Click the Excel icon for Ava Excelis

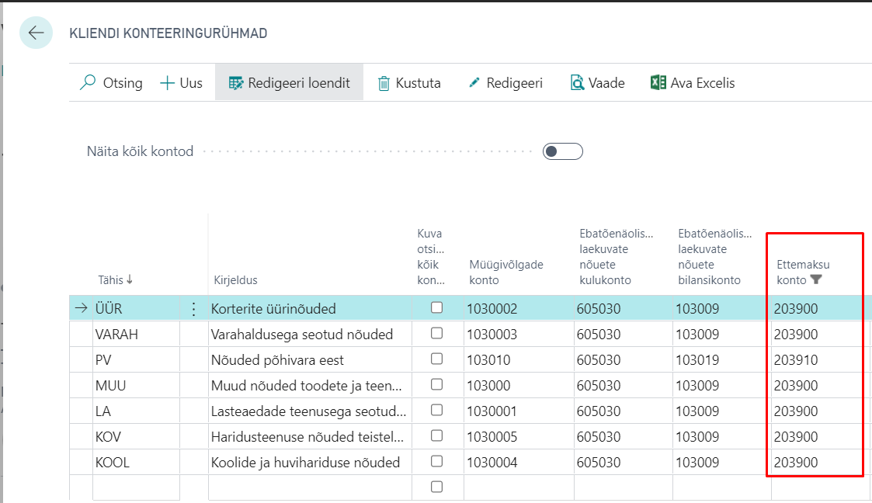point(658,83)
